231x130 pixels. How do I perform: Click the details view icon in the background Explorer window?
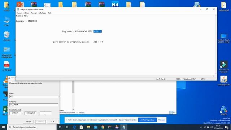(x=171, y=113)
